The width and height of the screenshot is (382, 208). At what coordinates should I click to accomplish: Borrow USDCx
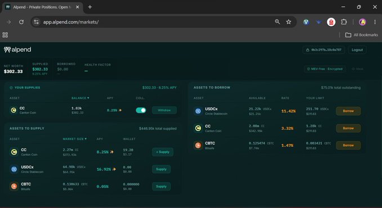coord(348,111)
